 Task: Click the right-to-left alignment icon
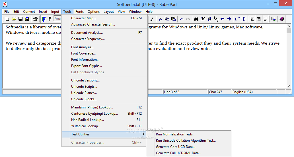(259, 19)
